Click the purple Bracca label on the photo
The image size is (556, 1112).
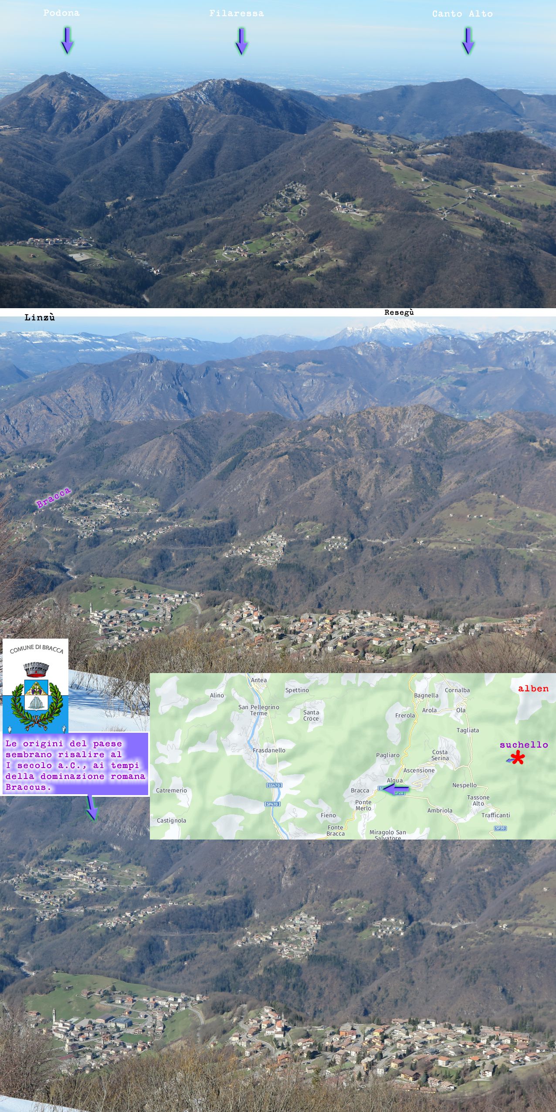(54, 498)
